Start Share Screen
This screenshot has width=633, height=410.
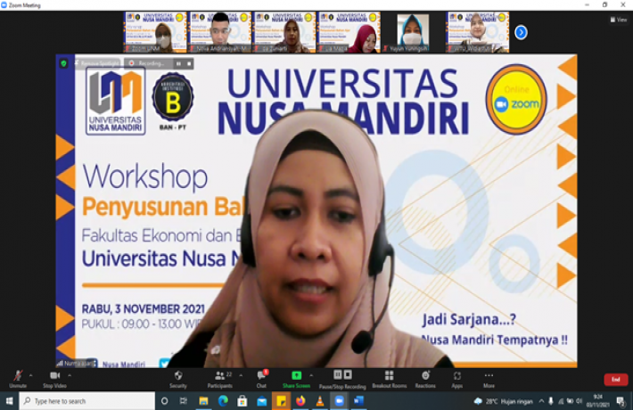pos(296,379)
